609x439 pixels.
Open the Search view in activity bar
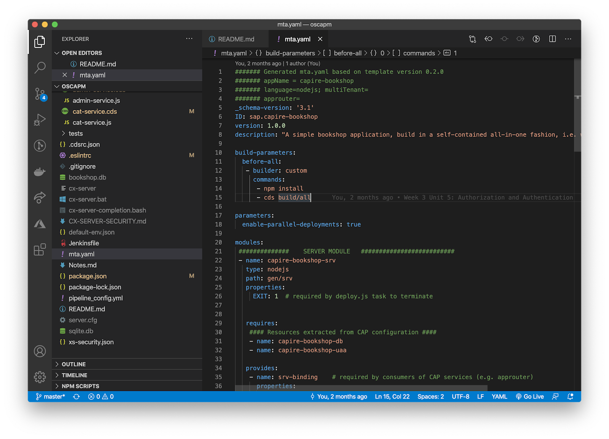(x=40, y=67)
